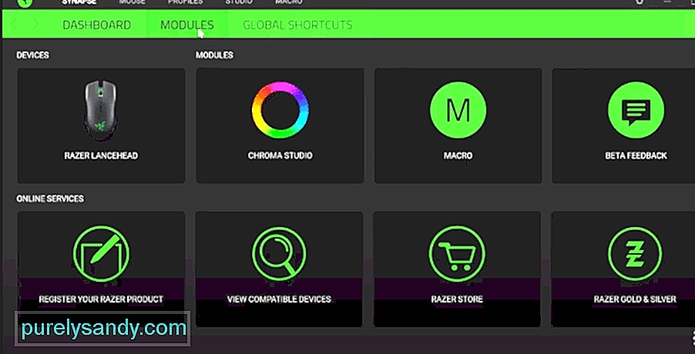695x354 pixels.
Task: Select the Synapse top menu item
Action: [x=80, y=2]
